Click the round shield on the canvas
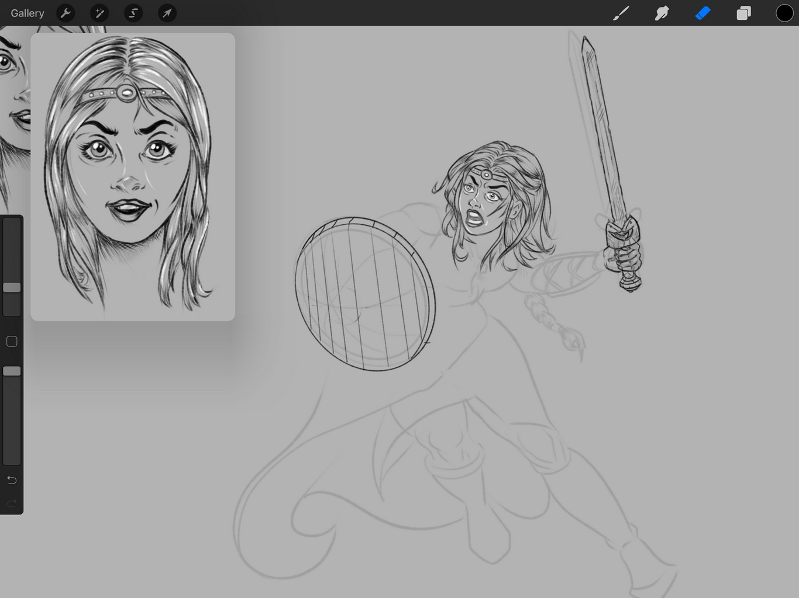 (x=365, y=294)
